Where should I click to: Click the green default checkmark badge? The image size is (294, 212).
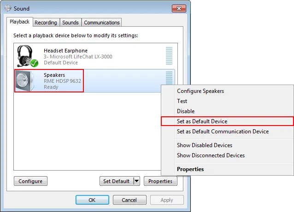coord(34,63)
